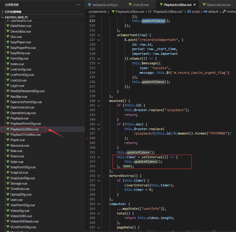The height and width of the screenshot is (232, 236).
Task: Fold the mounted hook at line 240
Action: (x=99, y=101)
